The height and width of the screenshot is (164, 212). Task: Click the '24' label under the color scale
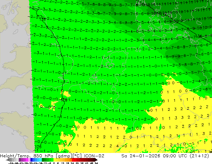pyautogui.click(x=72, y=163)
